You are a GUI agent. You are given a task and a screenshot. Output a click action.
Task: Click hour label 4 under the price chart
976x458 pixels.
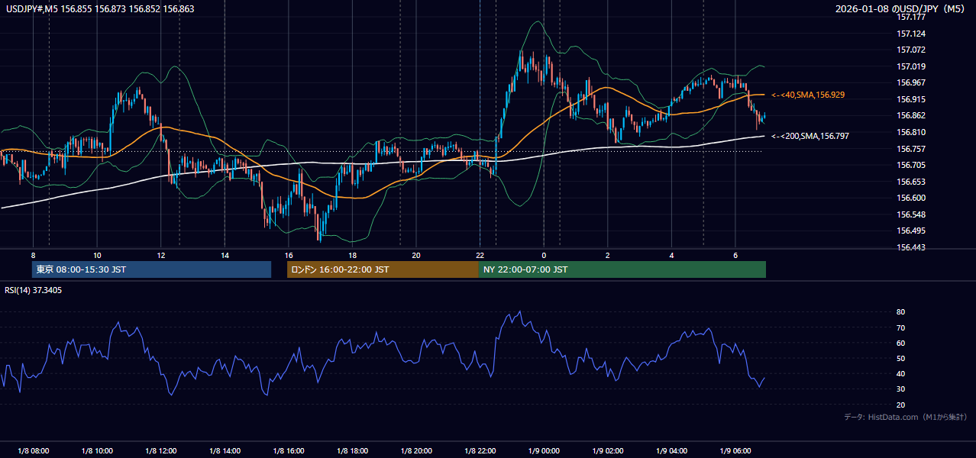click(x=671, y=255)
